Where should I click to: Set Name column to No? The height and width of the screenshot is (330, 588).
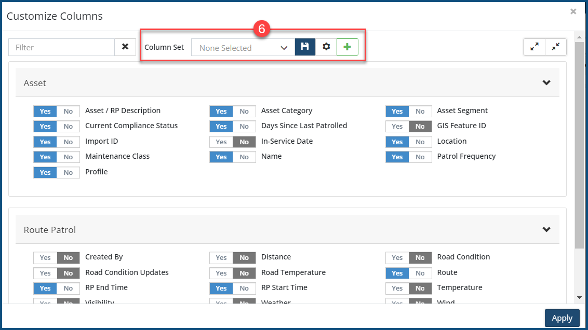(244, 157)
